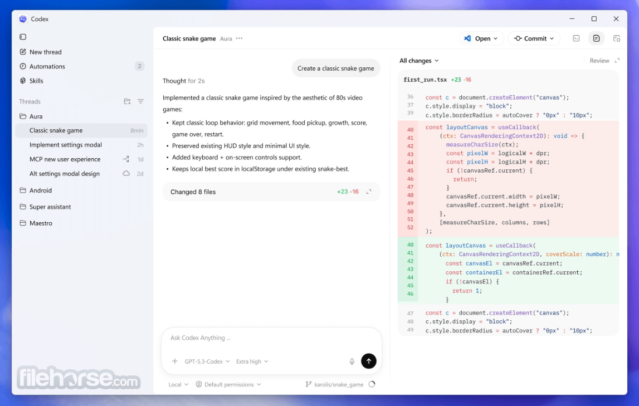639x406 pixels.
Task: Expand the Commit dropdown arrow
Action: [x=552, y=38]
